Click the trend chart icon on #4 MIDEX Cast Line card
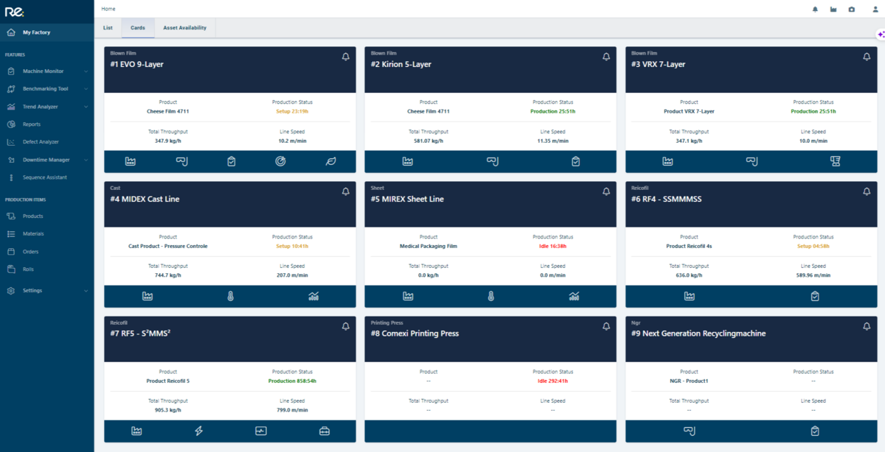This screenshot has height=452, width=885. pyautogui.click(x=313, y=296)
